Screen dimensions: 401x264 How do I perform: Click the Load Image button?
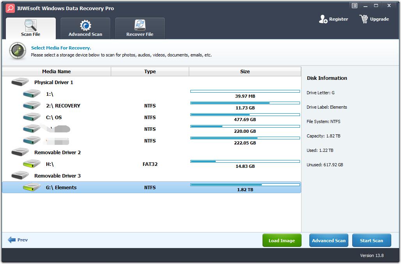pos(282,241)
